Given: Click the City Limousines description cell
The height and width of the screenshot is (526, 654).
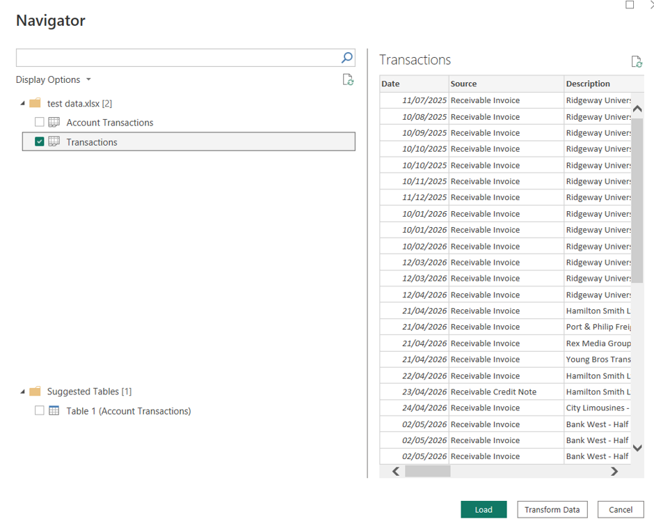Looking at the screenshot, I should click(598, 408).
